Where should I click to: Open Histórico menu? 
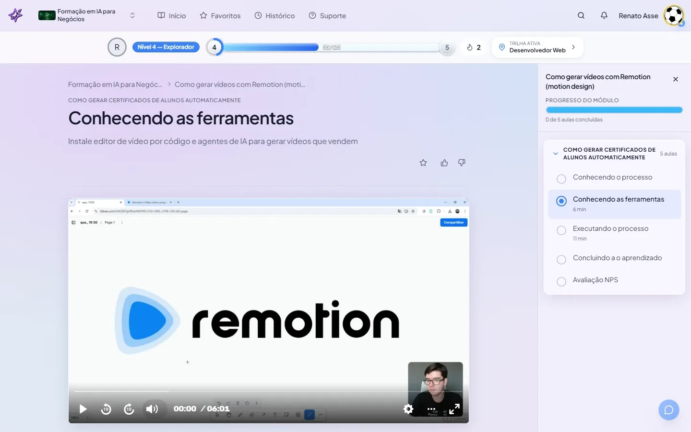tap(274, 15)
